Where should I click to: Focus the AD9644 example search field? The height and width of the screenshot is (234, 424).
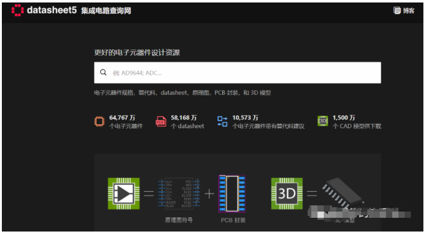(237, 73)
